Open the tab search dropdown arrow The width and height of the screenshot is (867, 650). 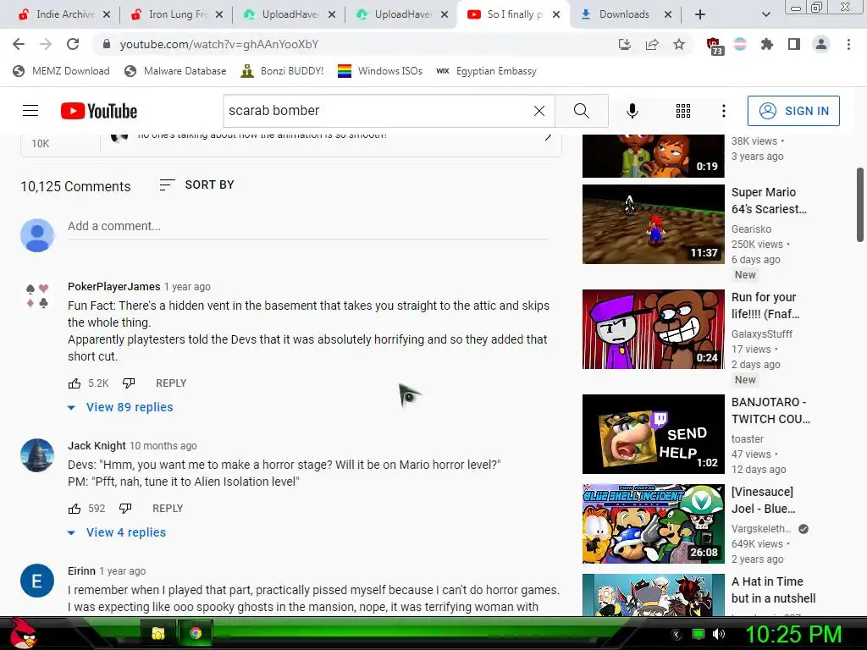[x=765, y=14]
